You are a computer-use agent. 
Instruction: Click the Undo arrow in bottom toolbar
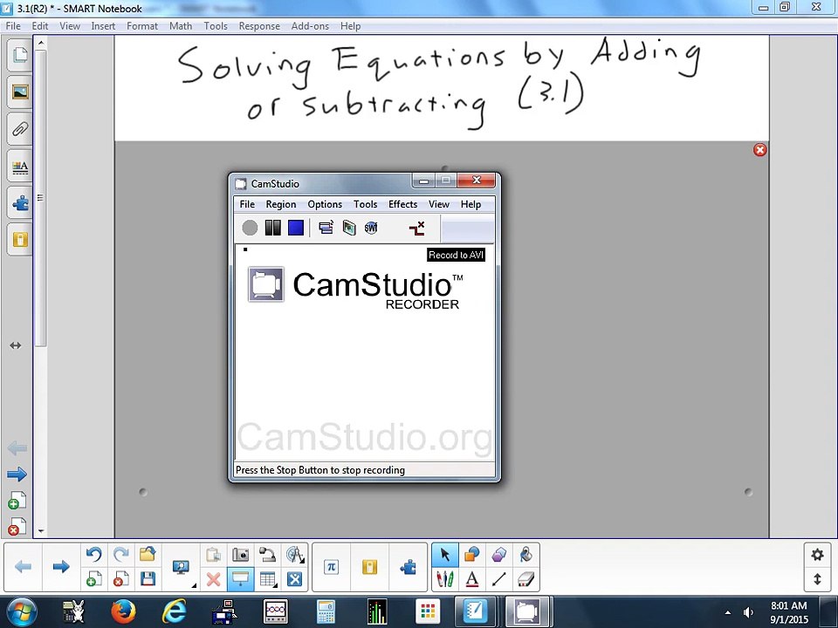(94, 555)
